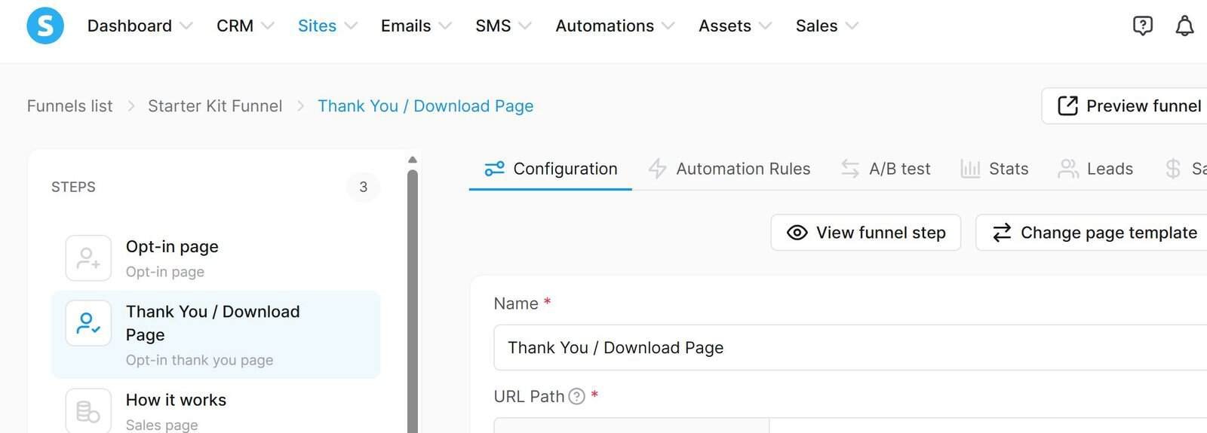Switch to the Automation Rules tab
The height and width of the screenshot is (433, 1207).
pos(729,169)
